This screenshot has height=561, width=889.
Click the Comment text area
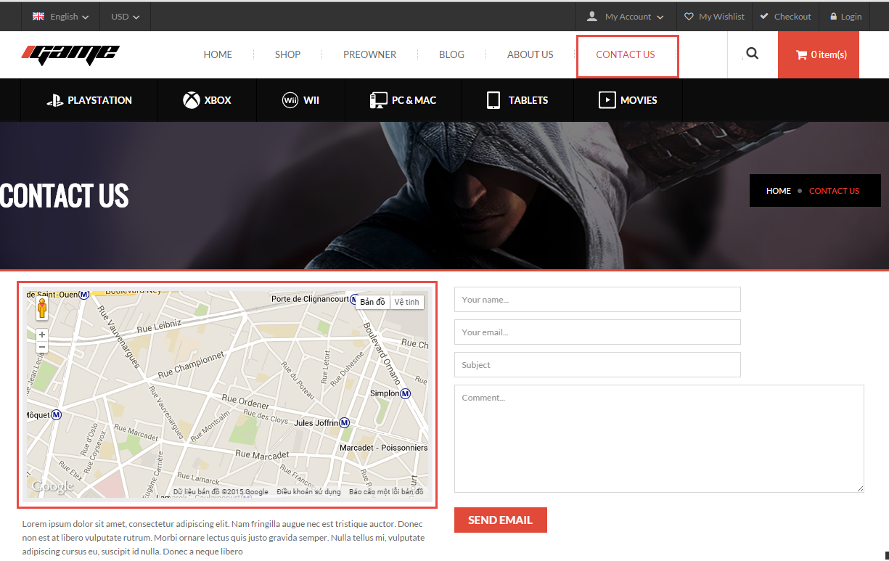659,438
